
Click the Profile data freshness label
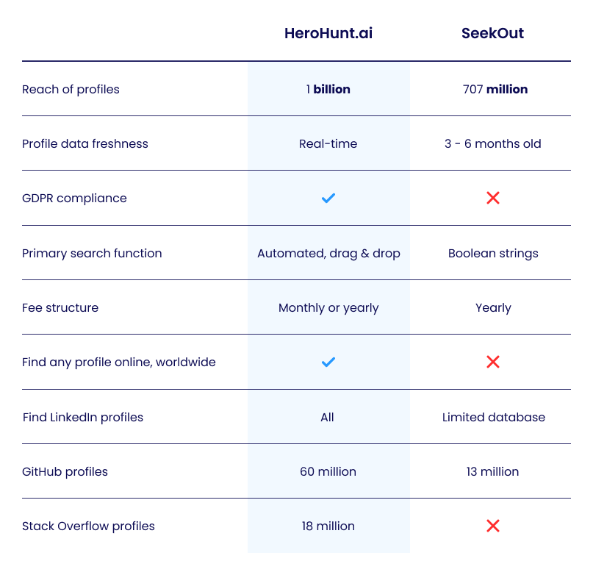85,143
